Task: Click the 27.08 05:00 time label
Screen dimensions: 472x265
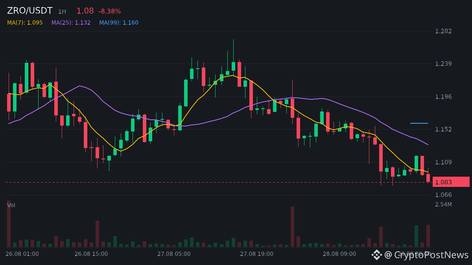Action: 174,254
